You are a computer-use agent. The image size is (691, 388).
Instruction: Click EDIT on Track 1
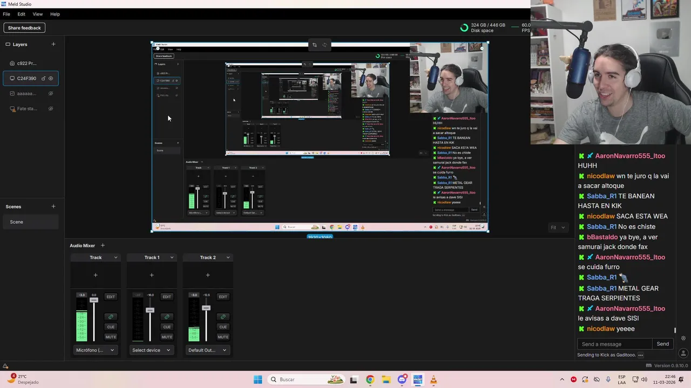coord(167,297)
